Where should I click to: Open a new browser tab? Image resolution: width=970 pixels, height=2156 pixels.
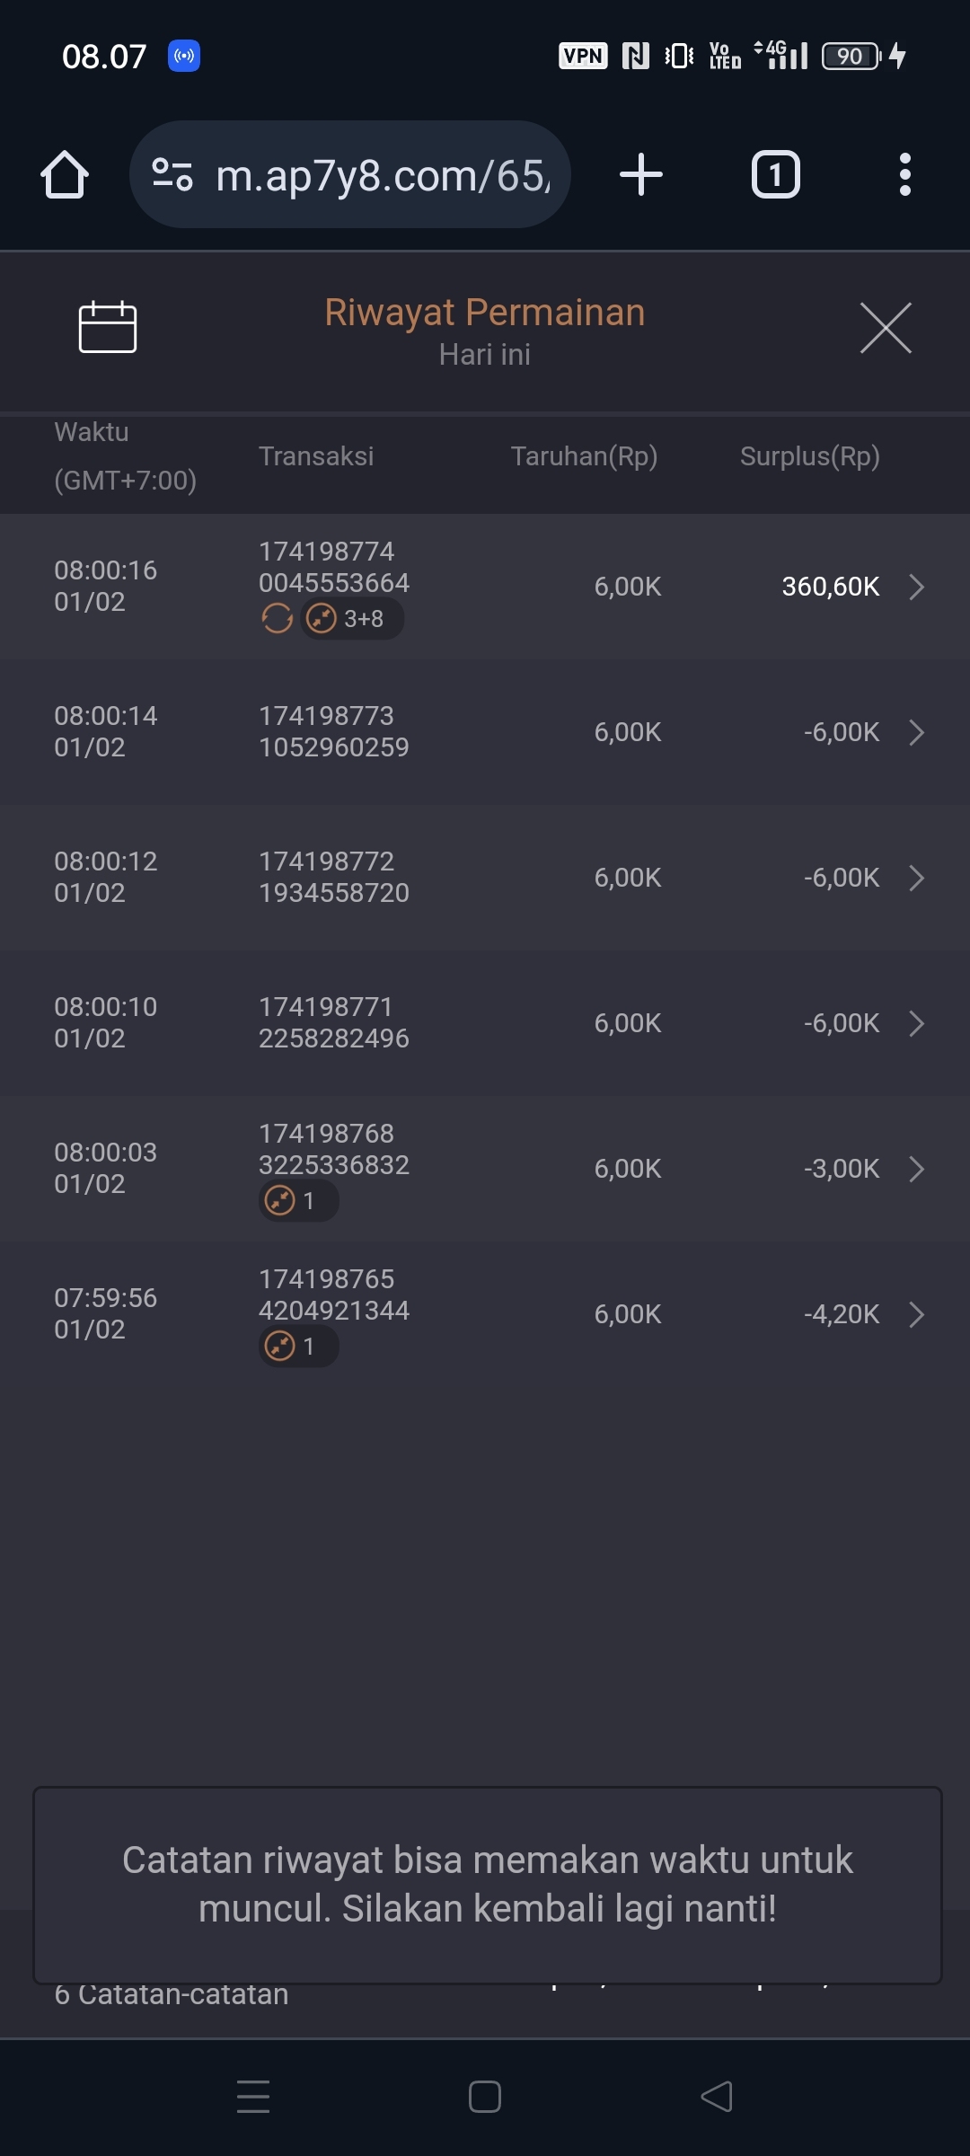(x=641, y=174)
